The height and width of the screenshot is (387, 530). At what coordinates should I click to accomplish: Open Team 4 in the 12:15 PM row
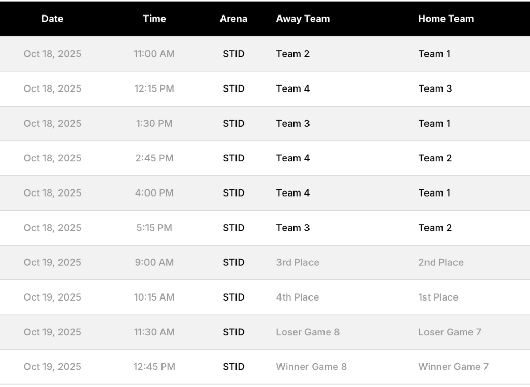293,88
